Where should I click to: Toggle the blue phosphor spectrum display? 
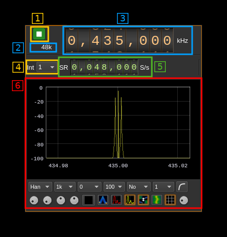tap(103, 200)
